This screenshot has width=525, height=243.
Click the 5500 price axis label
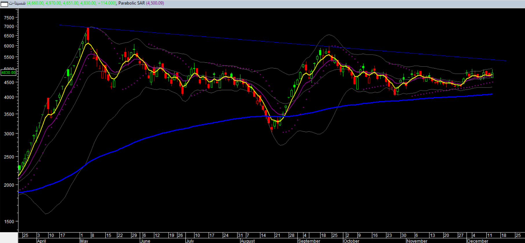[x=9, y=57]
